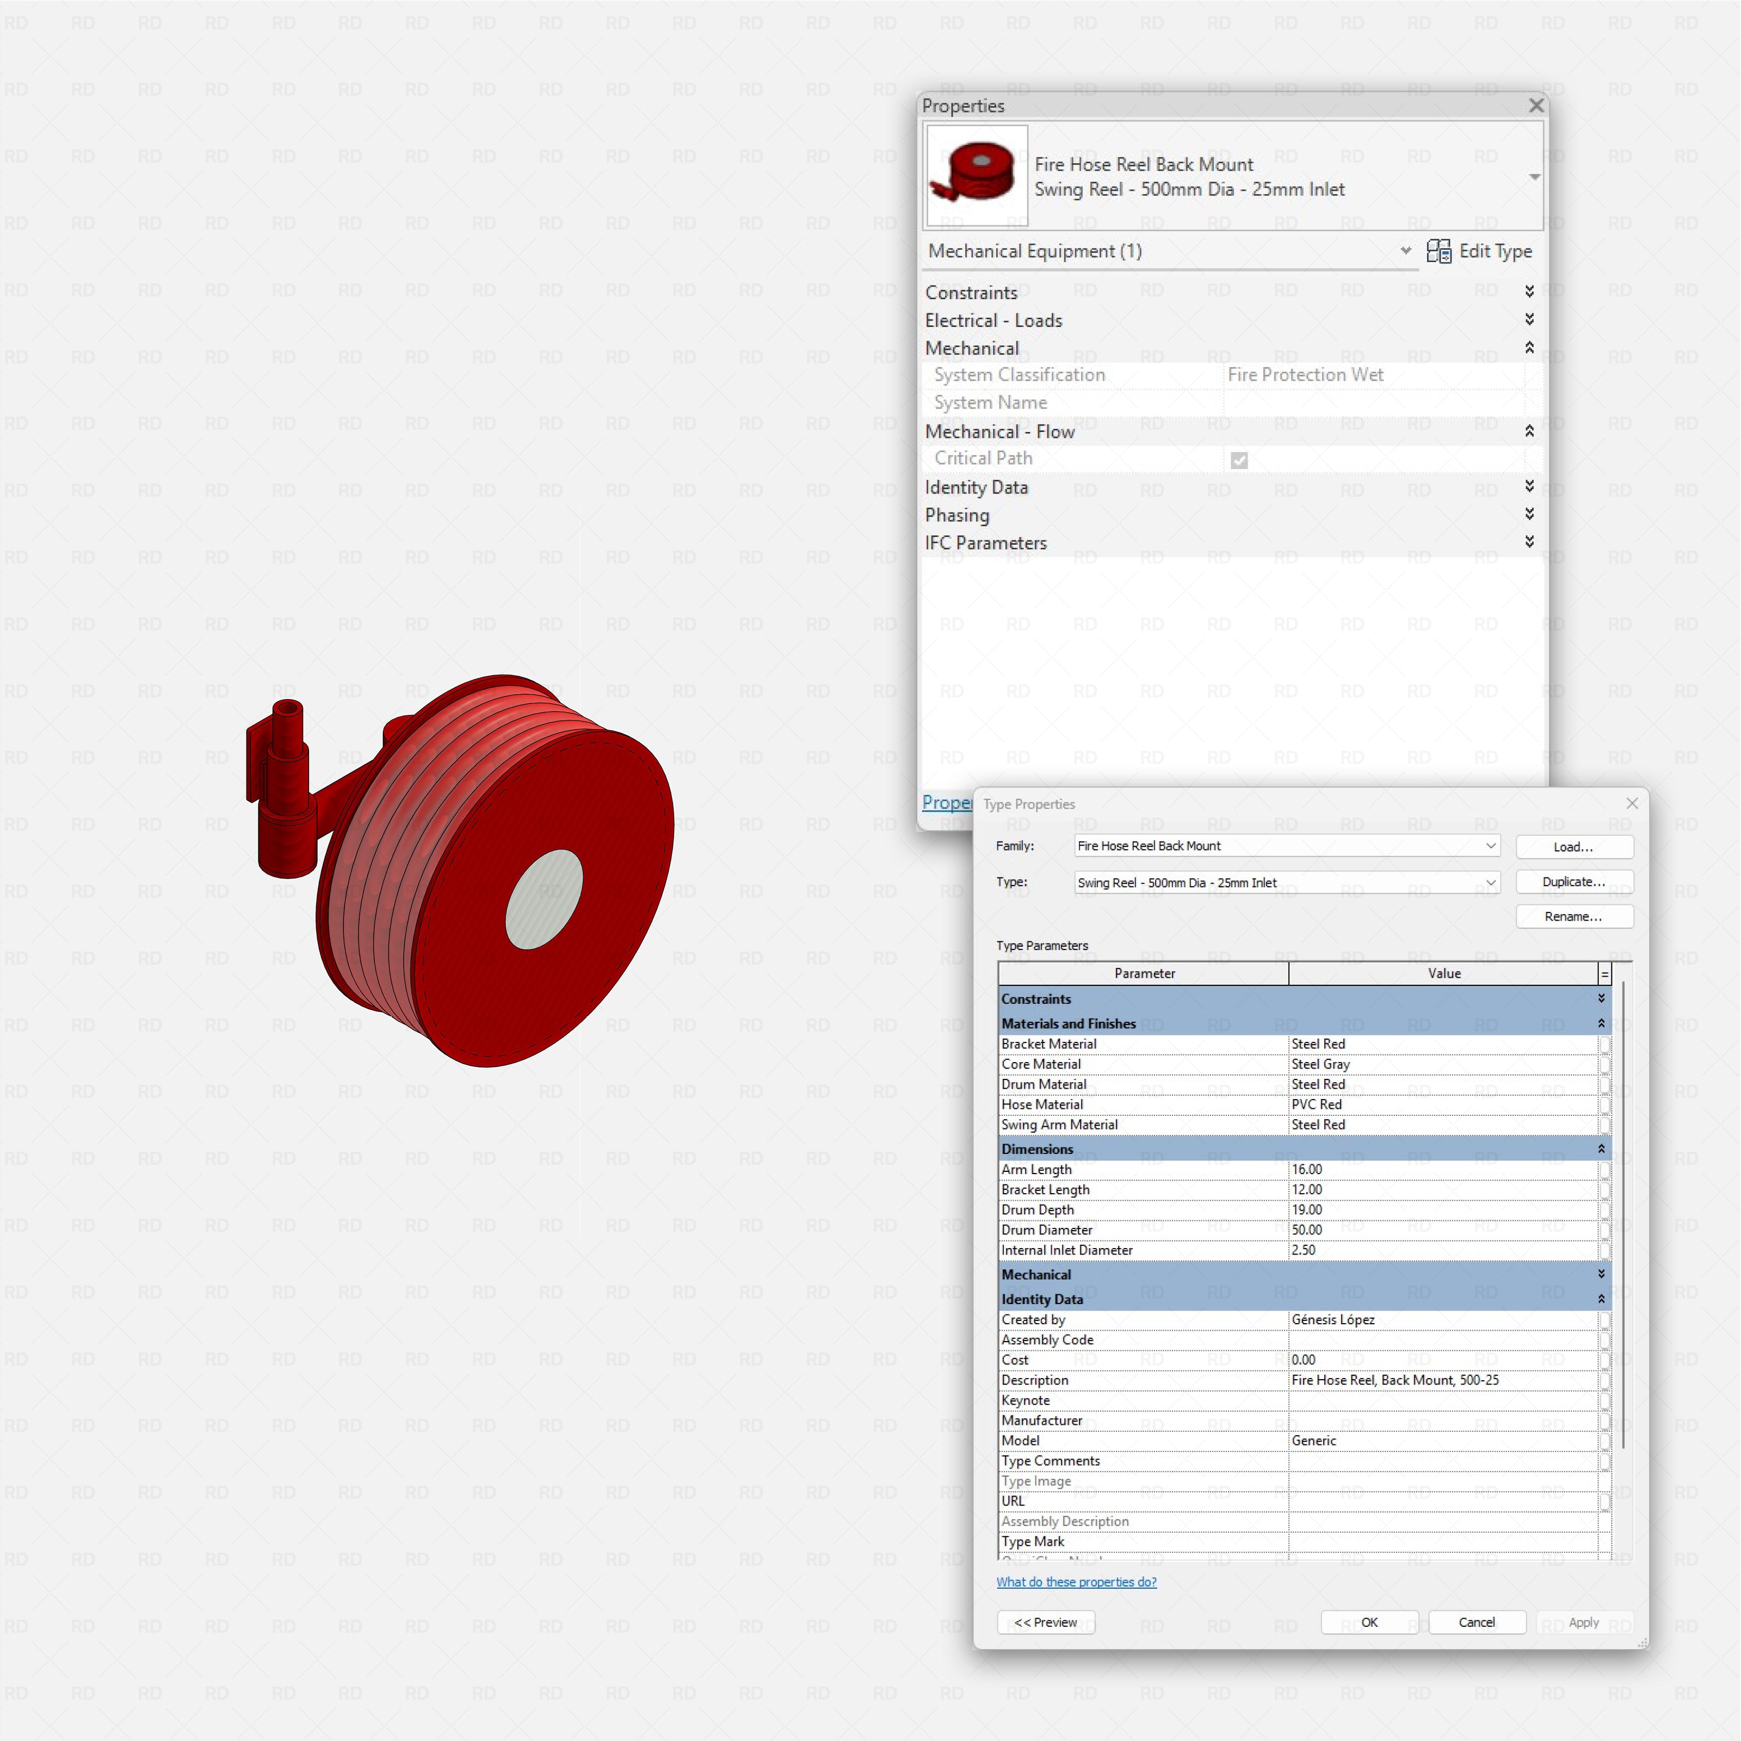Click the associate button beside Arm Length

point(1604,1170)
